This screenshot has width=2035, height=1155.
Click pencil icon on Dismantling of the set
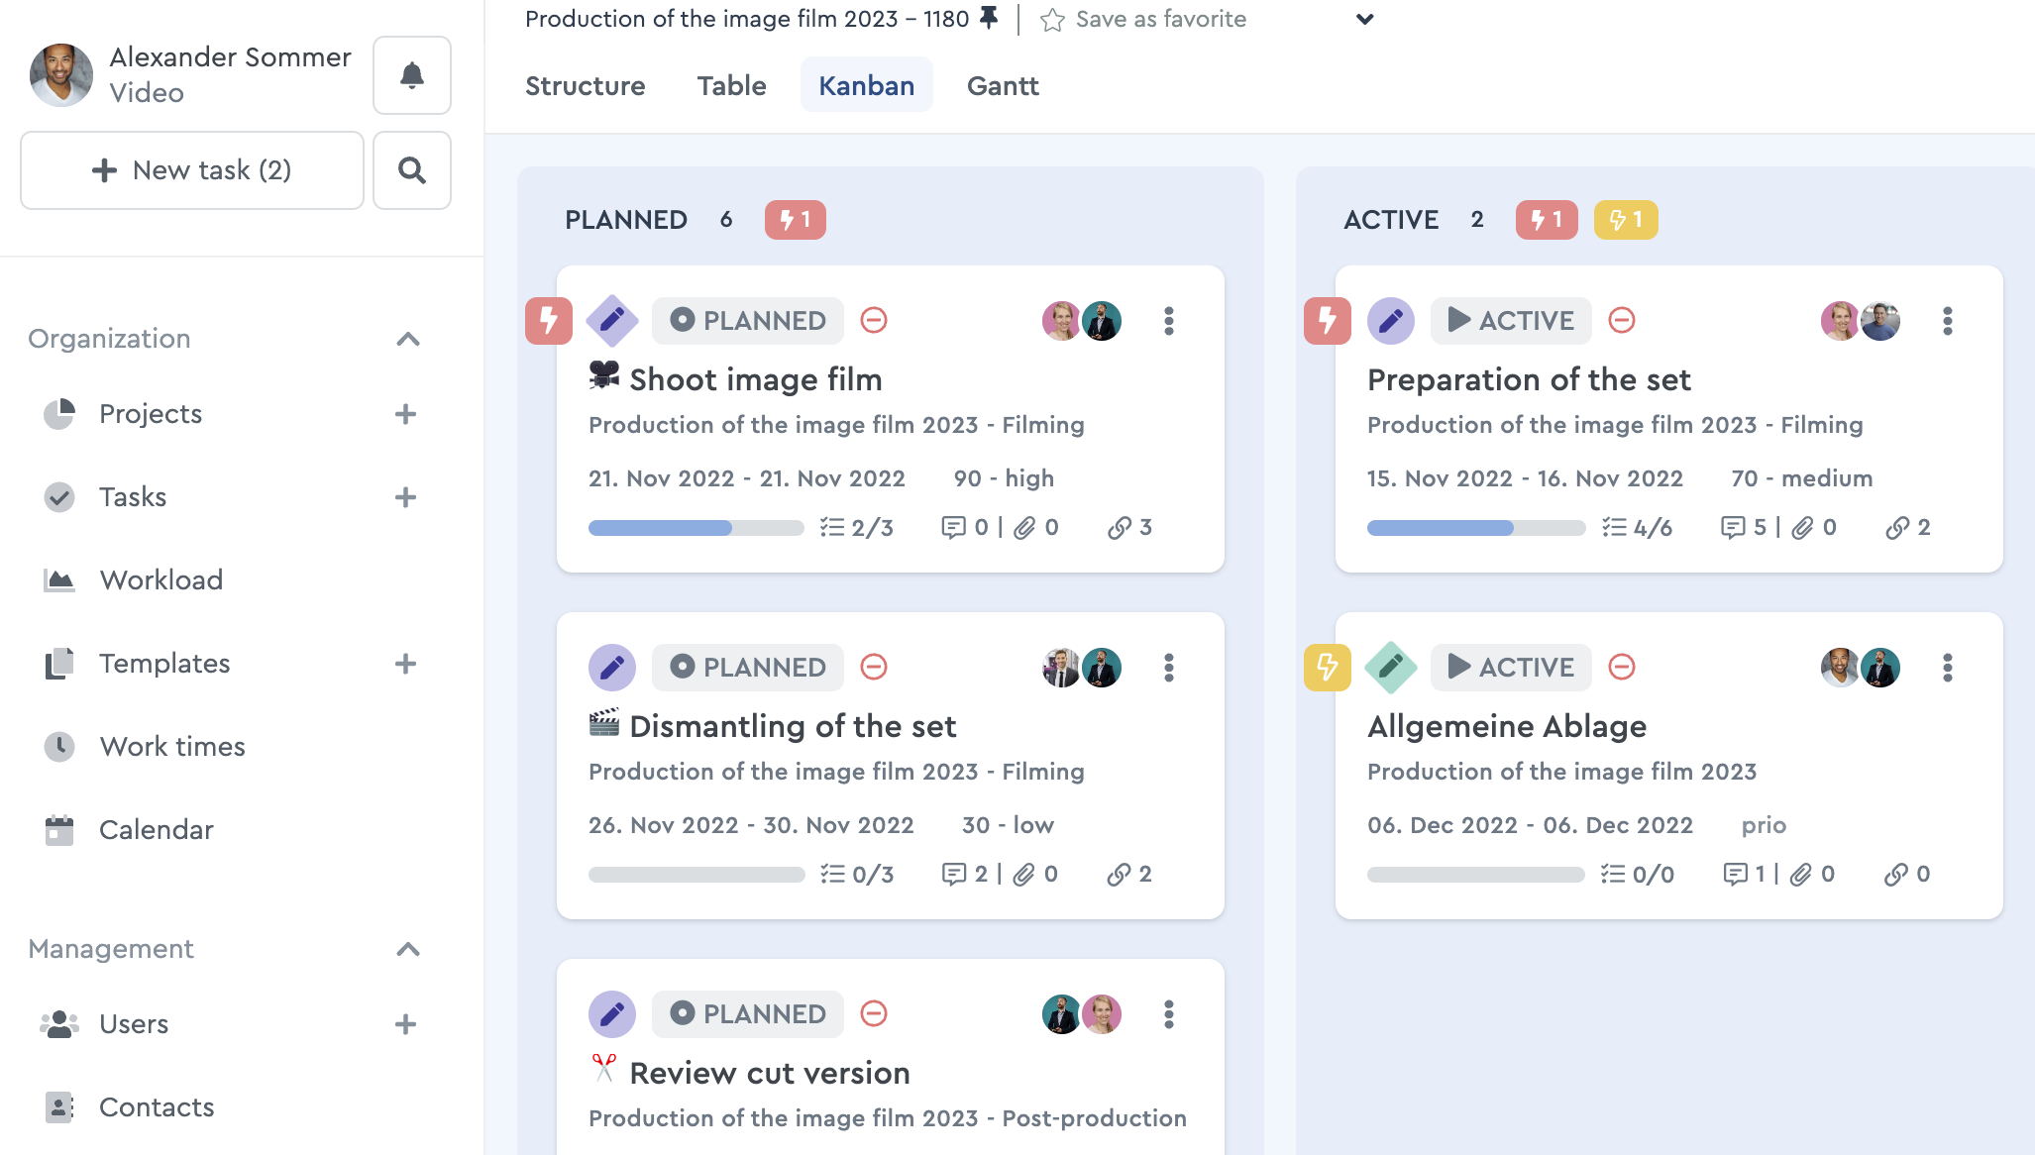[612, 668]
